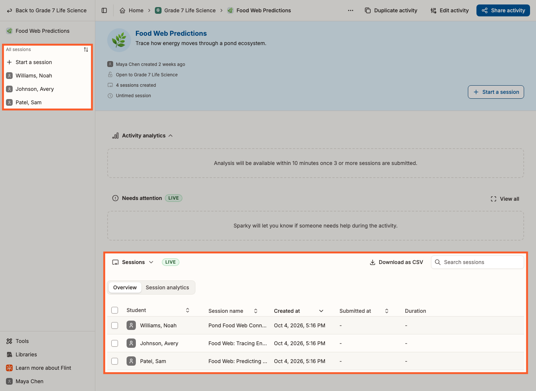This screenshot has width=536, height=391.
Task: Click the Needs attention alert icon
Action: [x=115, y=198]
